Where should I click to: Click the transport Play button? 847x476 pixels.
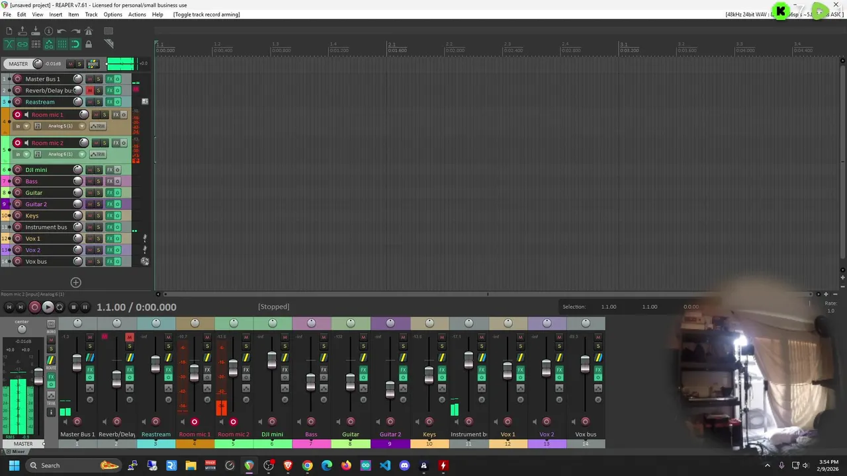(48, 307)
